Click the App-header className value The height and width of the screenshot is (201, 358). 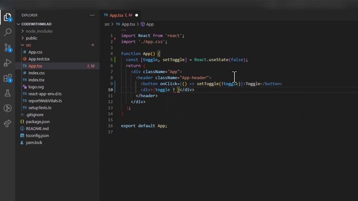(x=194, y=78)
